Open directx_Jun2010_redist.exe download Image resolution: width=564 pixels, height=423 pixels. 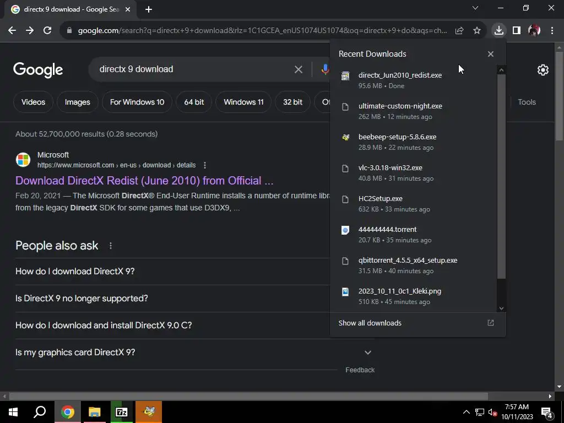[x=414, y=80]
